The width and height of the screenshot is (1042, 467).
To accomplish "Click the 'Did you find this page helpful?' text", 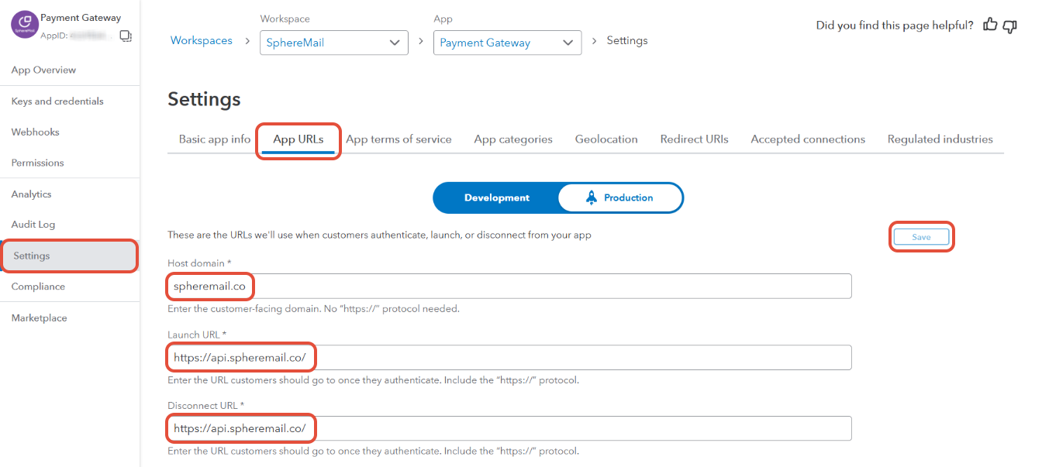I will pyautogui.click(x=895, y=26).
